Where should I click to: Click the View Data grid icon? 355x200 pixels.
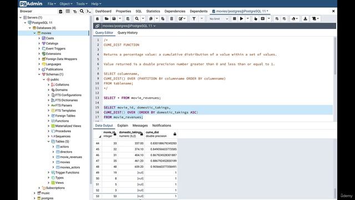coord(68,11)
